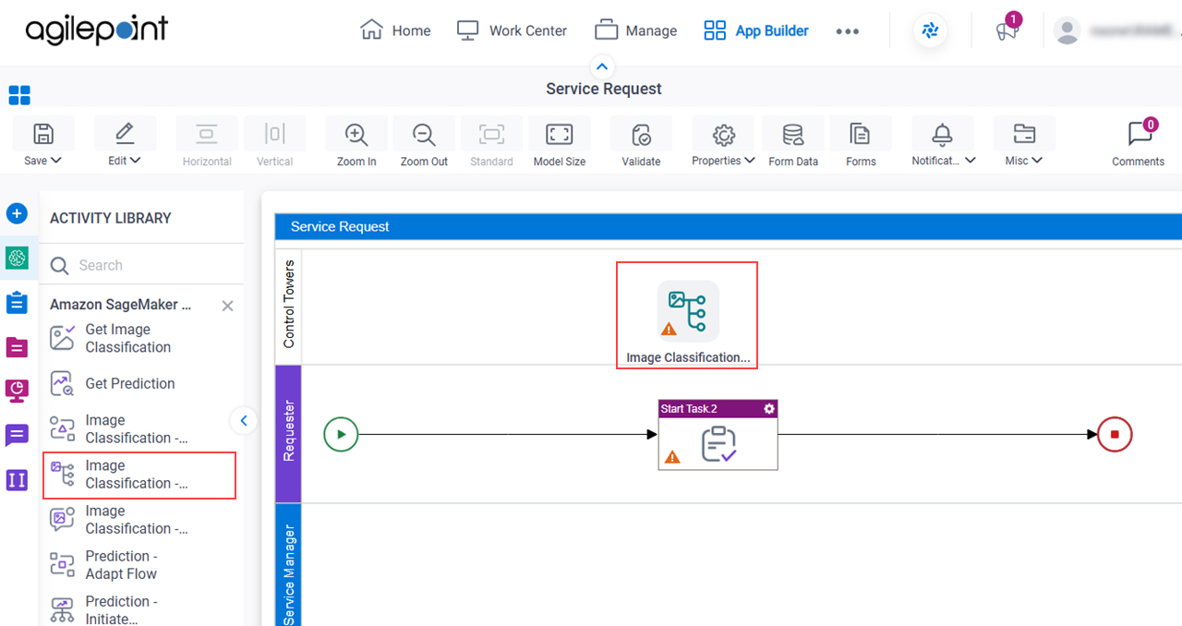Click the Service Request blue pool header
Viewport: 1182px width, 626px height.
(x=729, y=226)
